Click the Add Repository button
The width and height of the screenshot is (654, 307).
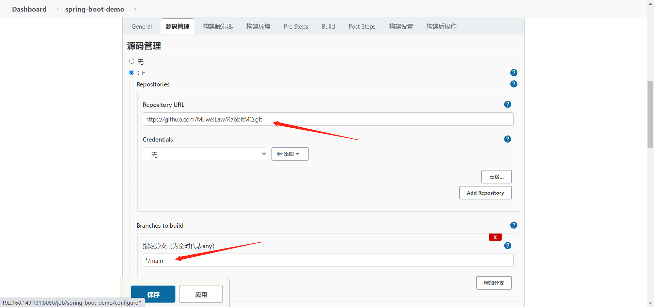pyautogui.click(x=485, y=193)
